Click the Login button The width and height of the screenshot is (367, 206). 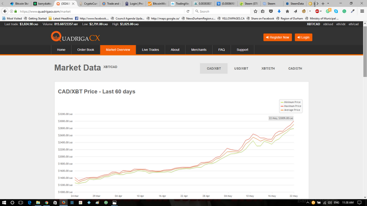tap(303, 37)
